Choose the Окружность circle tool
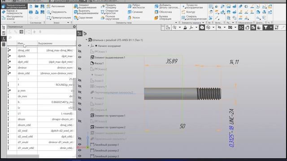The height and width of the screenshot is (161, 287). click(x=57, y=12)
